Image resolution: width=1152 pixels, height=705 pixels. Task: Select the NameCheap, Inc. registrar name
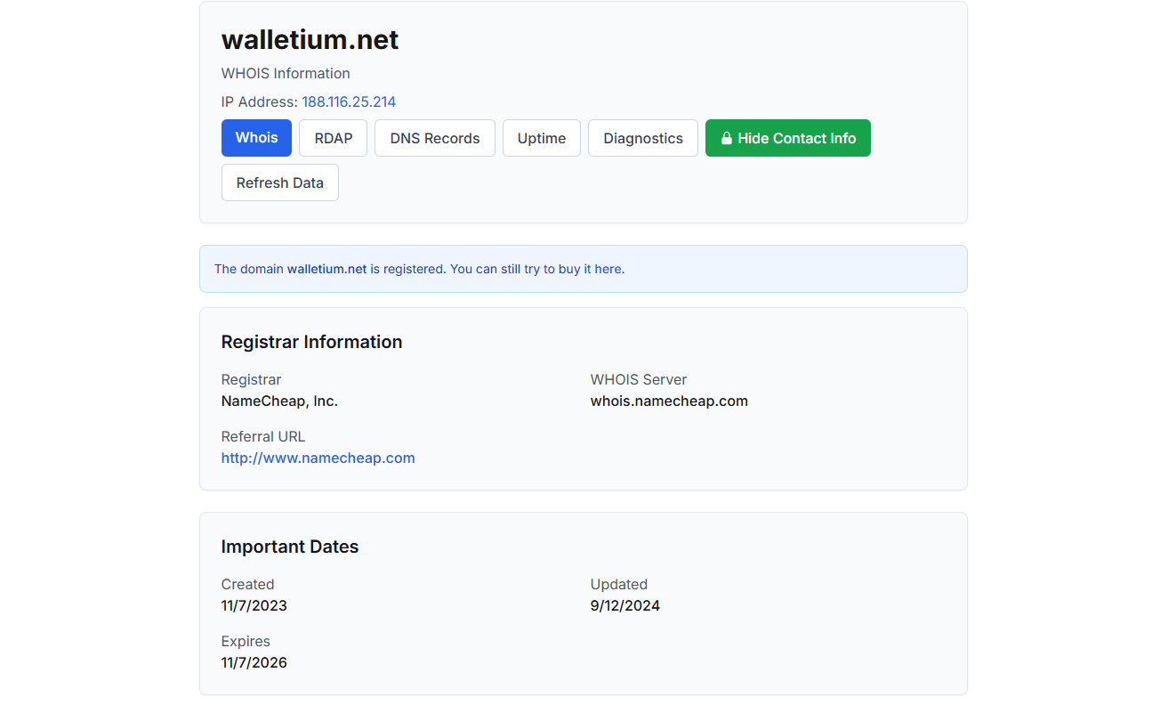[x=279, y=401]
